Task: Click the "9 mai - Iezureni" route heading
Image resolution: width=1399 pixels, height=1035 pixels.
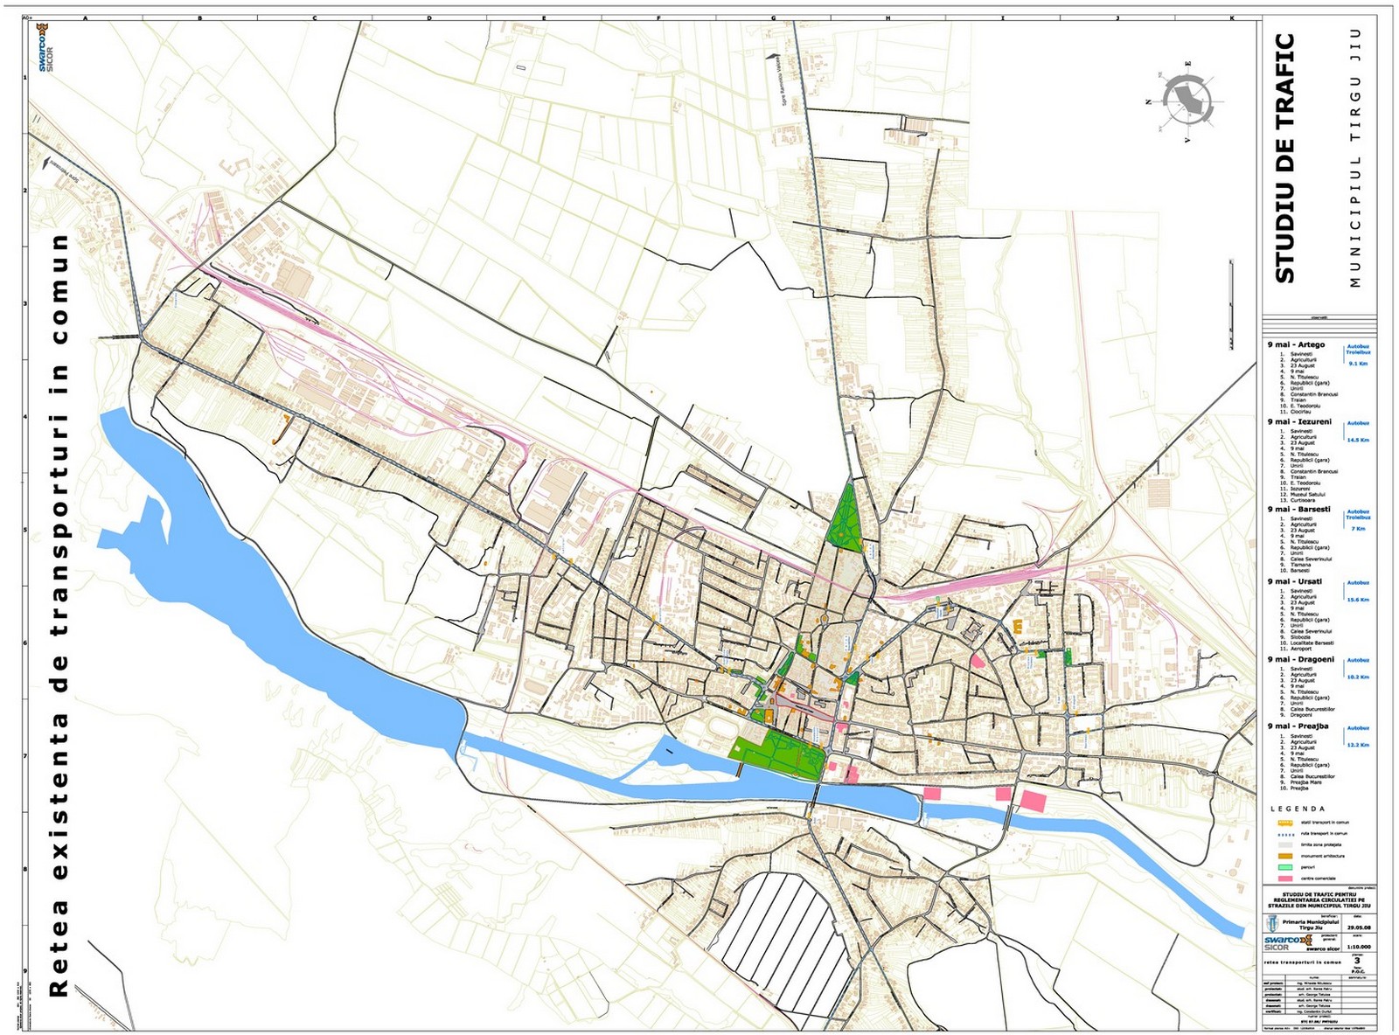Action: [1298, 422]
